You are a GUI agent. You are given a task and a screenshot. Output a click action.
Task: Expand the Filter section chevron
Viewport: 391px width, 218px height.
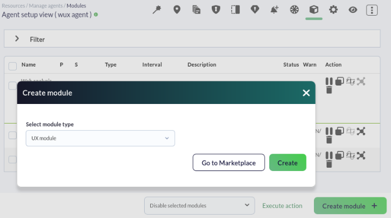(x=17, y=39)
